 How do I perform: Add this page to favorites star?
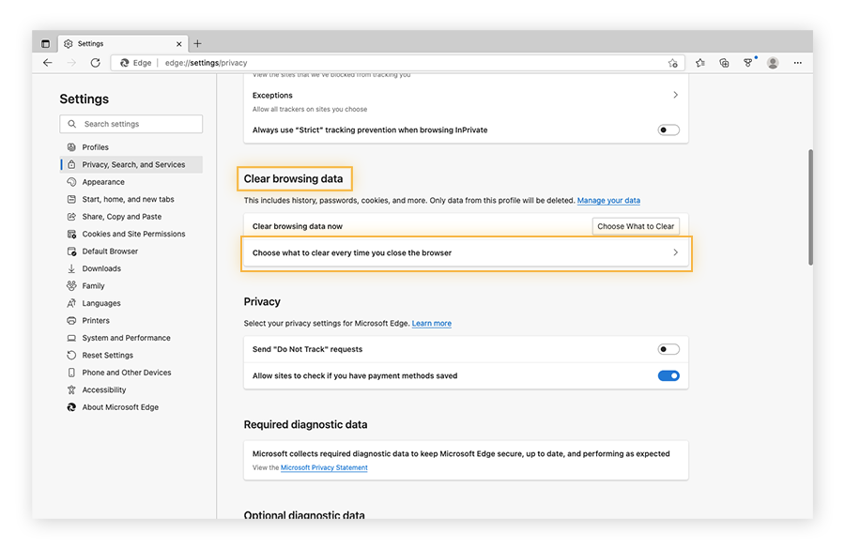(x=672, y=63)
